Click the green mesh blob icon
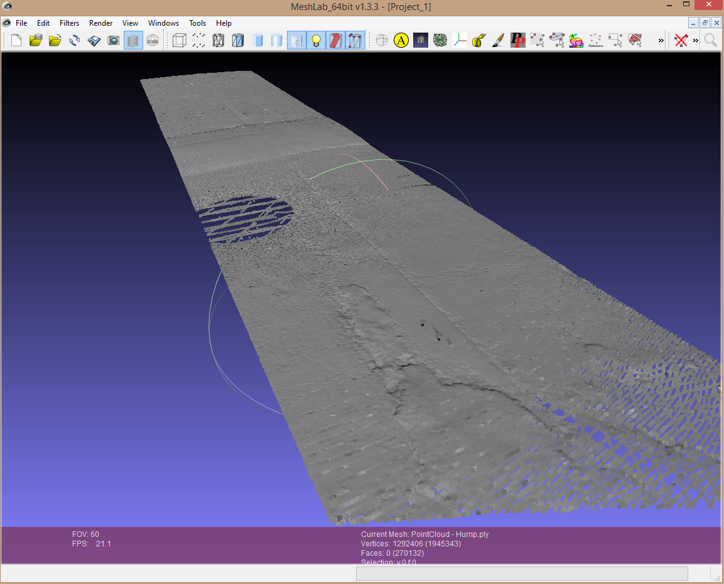This screenshot has height=584, width=724. click(440, 41)
